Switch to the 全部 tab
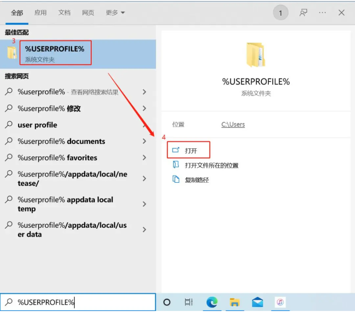Viewport: 355px width, 312px height. tap(17, 13)
